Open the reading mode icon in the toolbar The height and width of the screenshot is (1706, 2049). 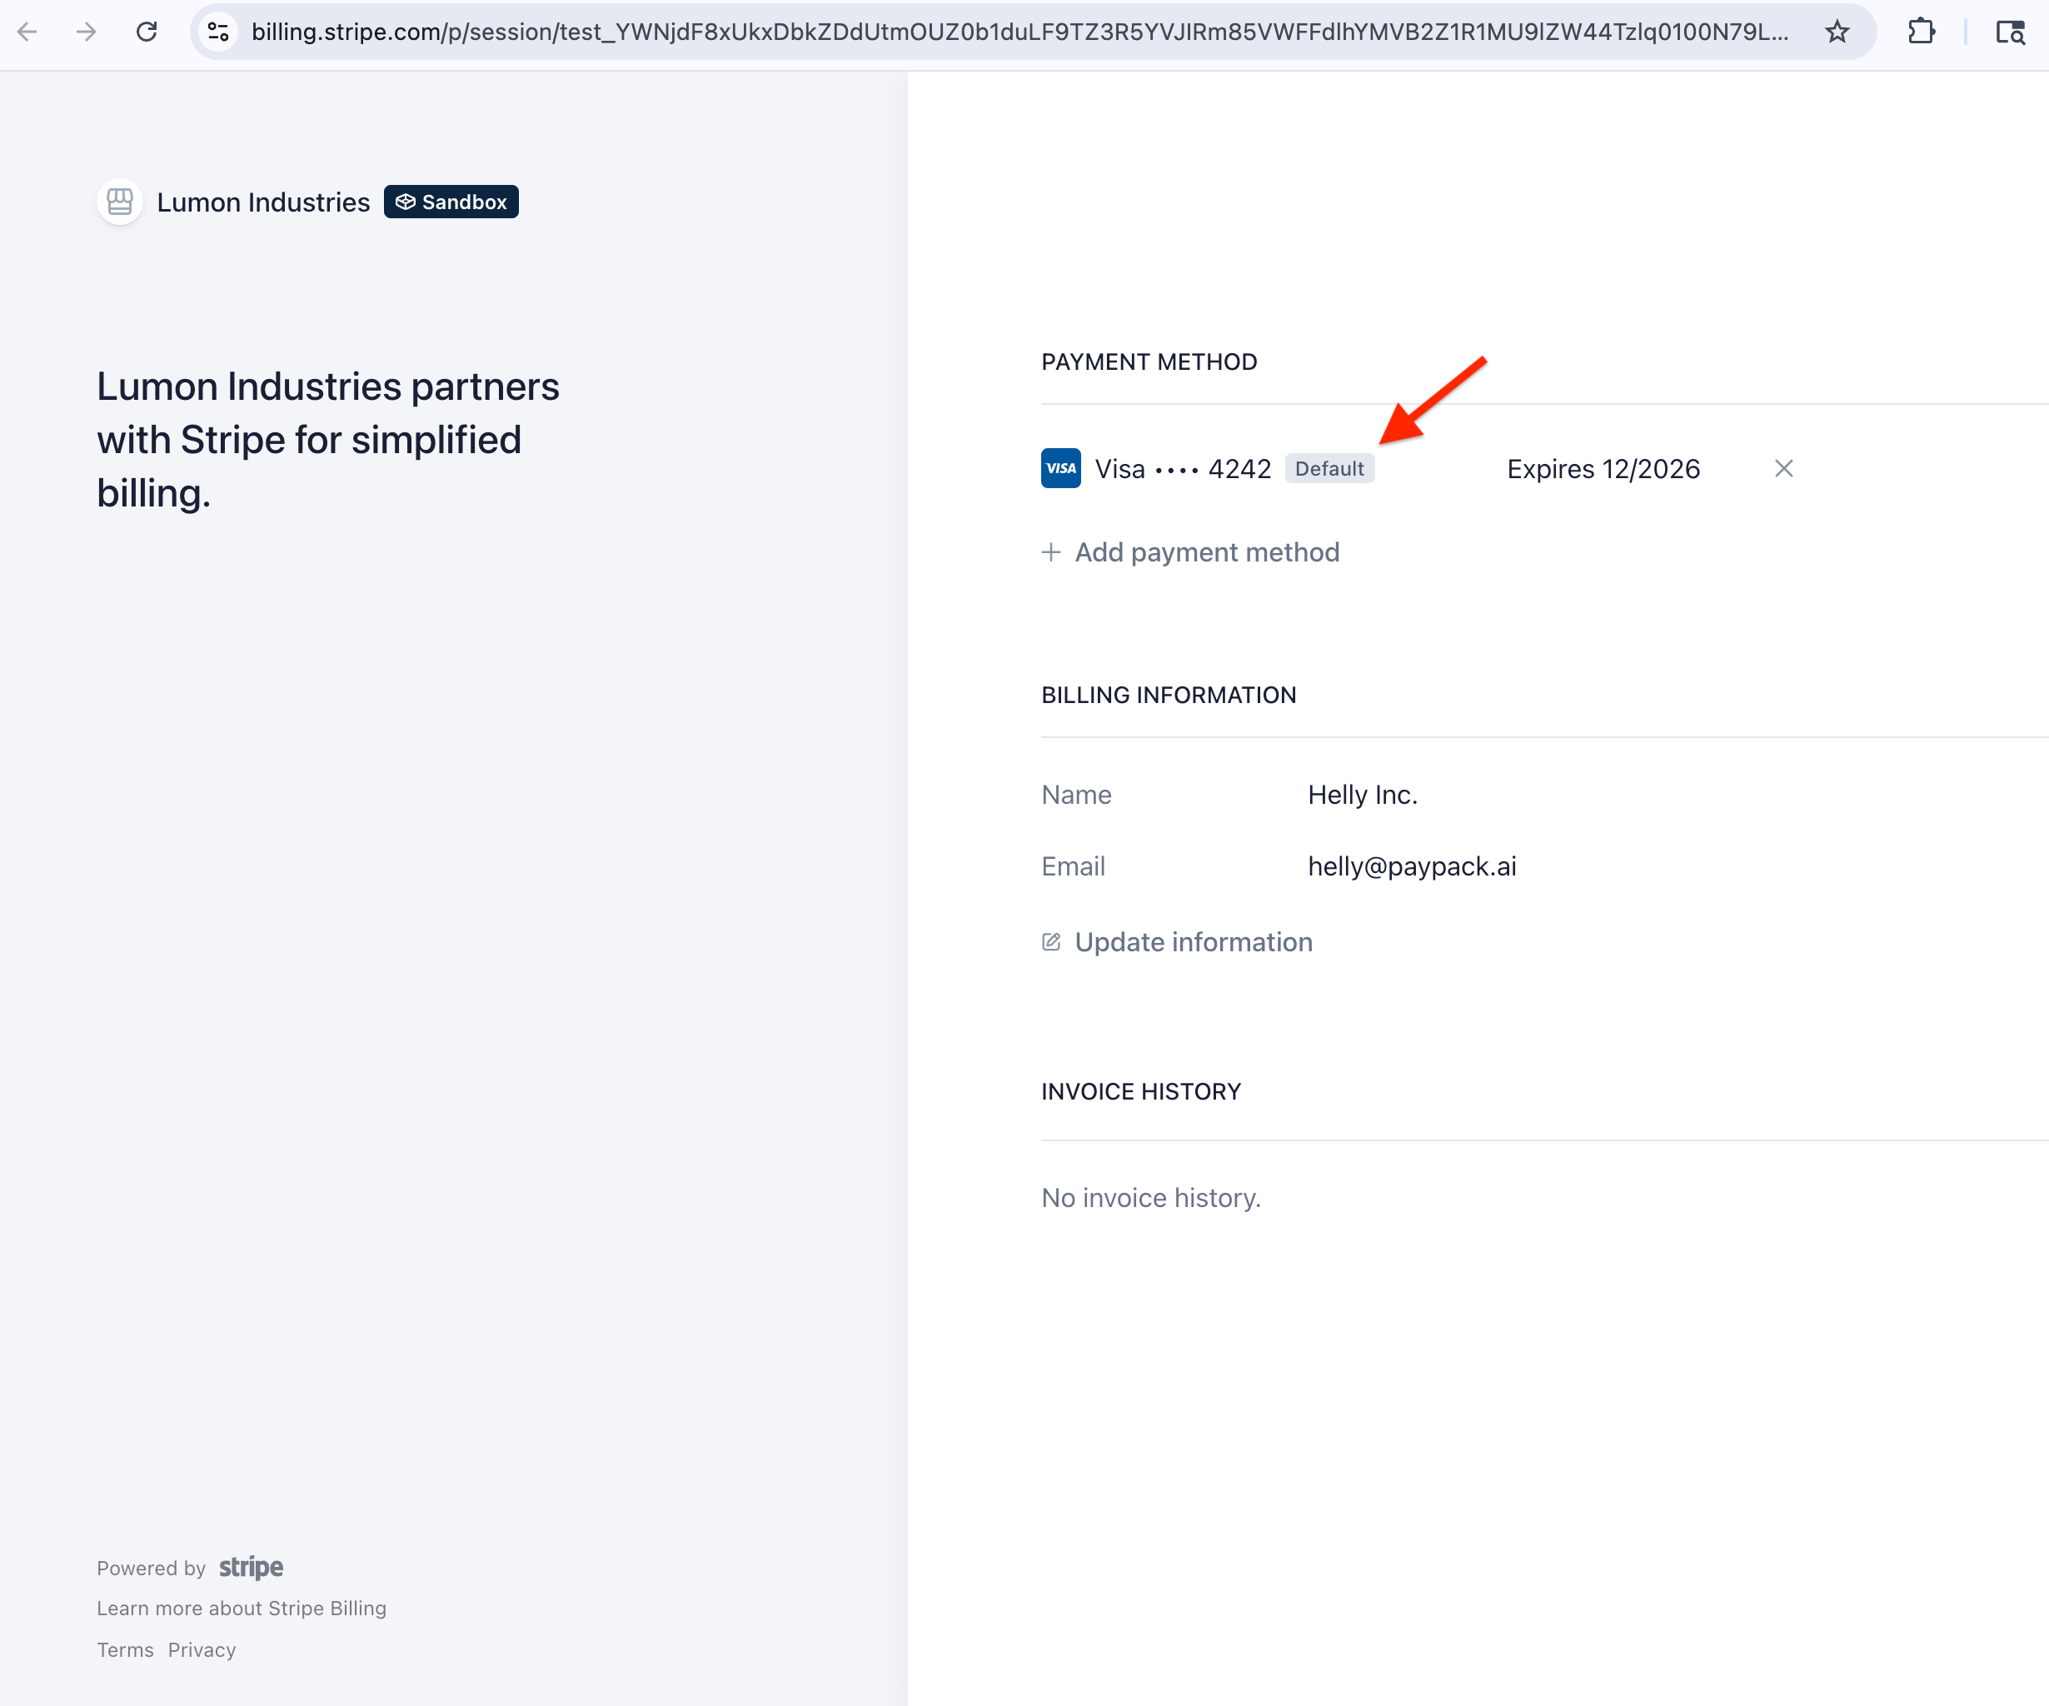(x=2010, y=32)
